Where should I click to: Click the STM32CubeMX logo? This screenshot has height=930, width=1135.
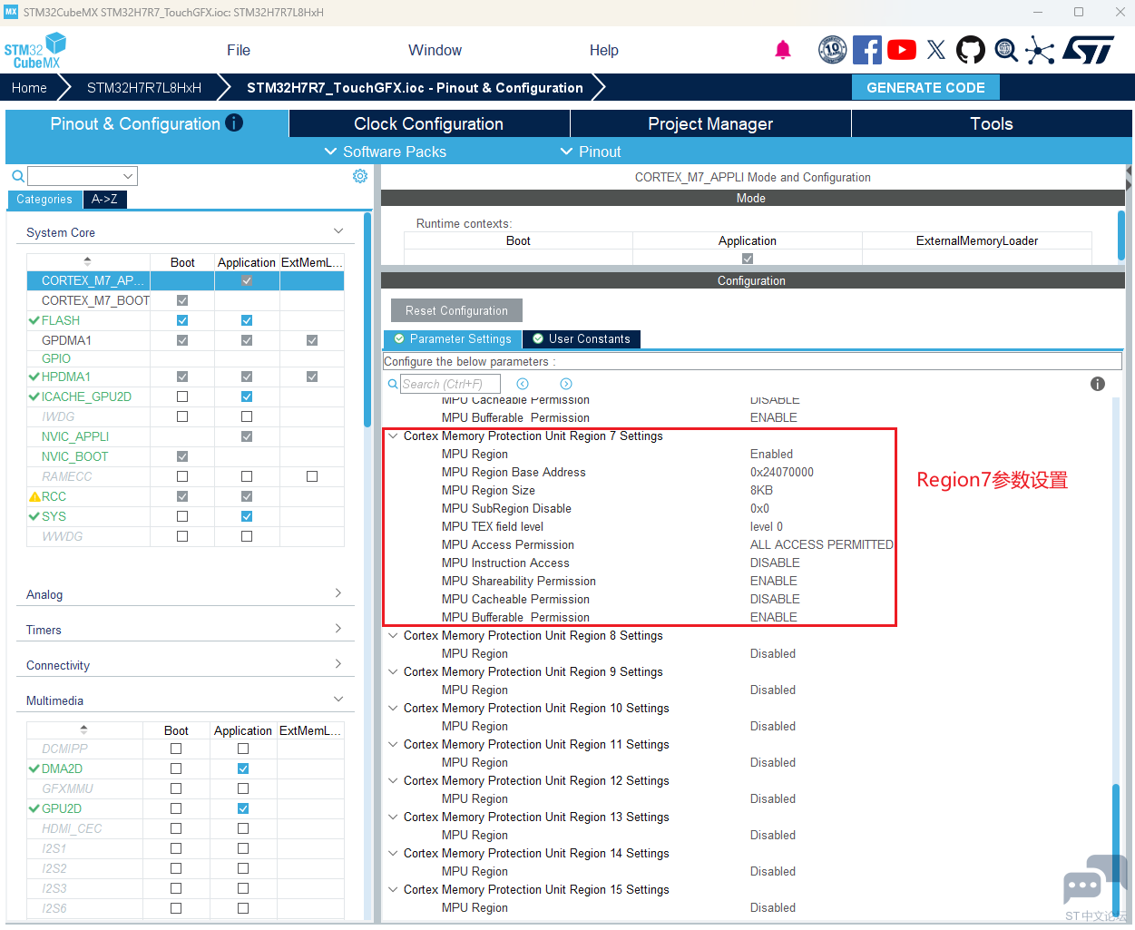tap(34, 51)
